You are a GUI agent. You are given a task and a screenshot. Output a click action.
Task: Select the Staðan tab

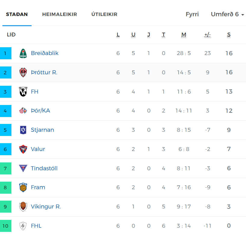(17, 14)
